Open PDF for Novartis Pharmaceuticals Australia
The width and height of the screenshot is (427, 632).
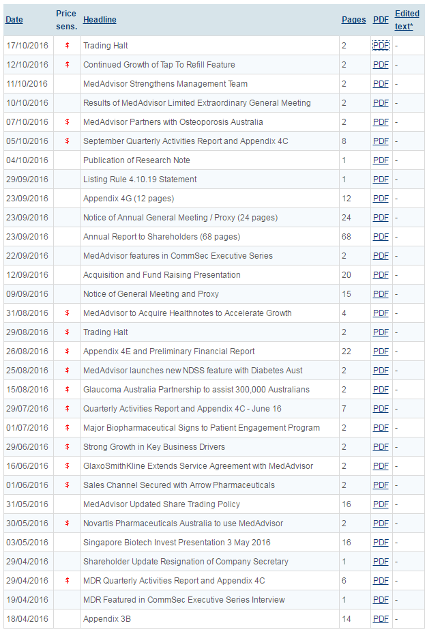[x=381, y=523]
